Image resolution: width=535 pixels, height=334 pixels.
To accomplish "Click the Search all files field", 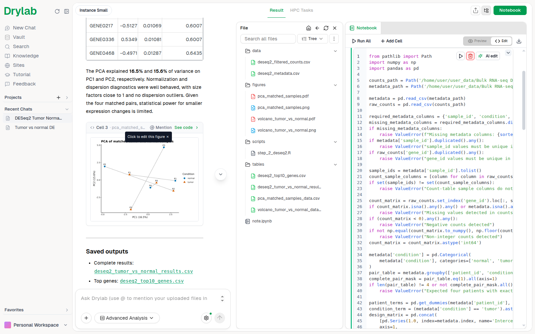I will (x=268, y=39).
